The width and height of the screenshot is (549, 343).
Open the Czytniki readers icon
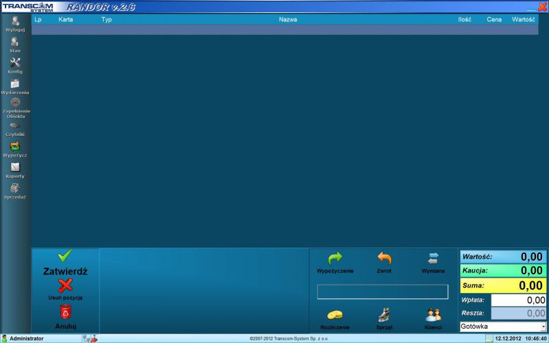pos(15,126)
